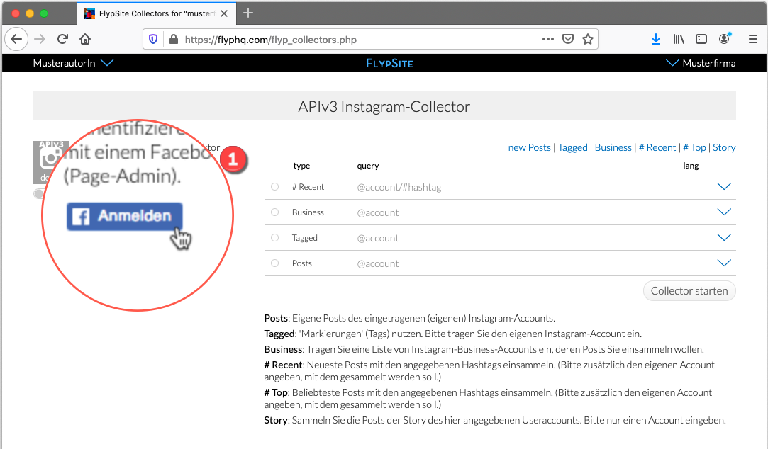Show site security info via the padlock icon
768x449 pixels.
tap(174, 39)
